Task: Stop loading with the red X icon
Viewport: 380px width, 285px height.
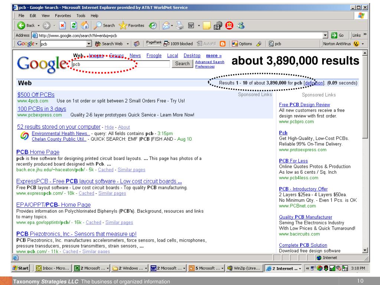Action: (62, 26)
